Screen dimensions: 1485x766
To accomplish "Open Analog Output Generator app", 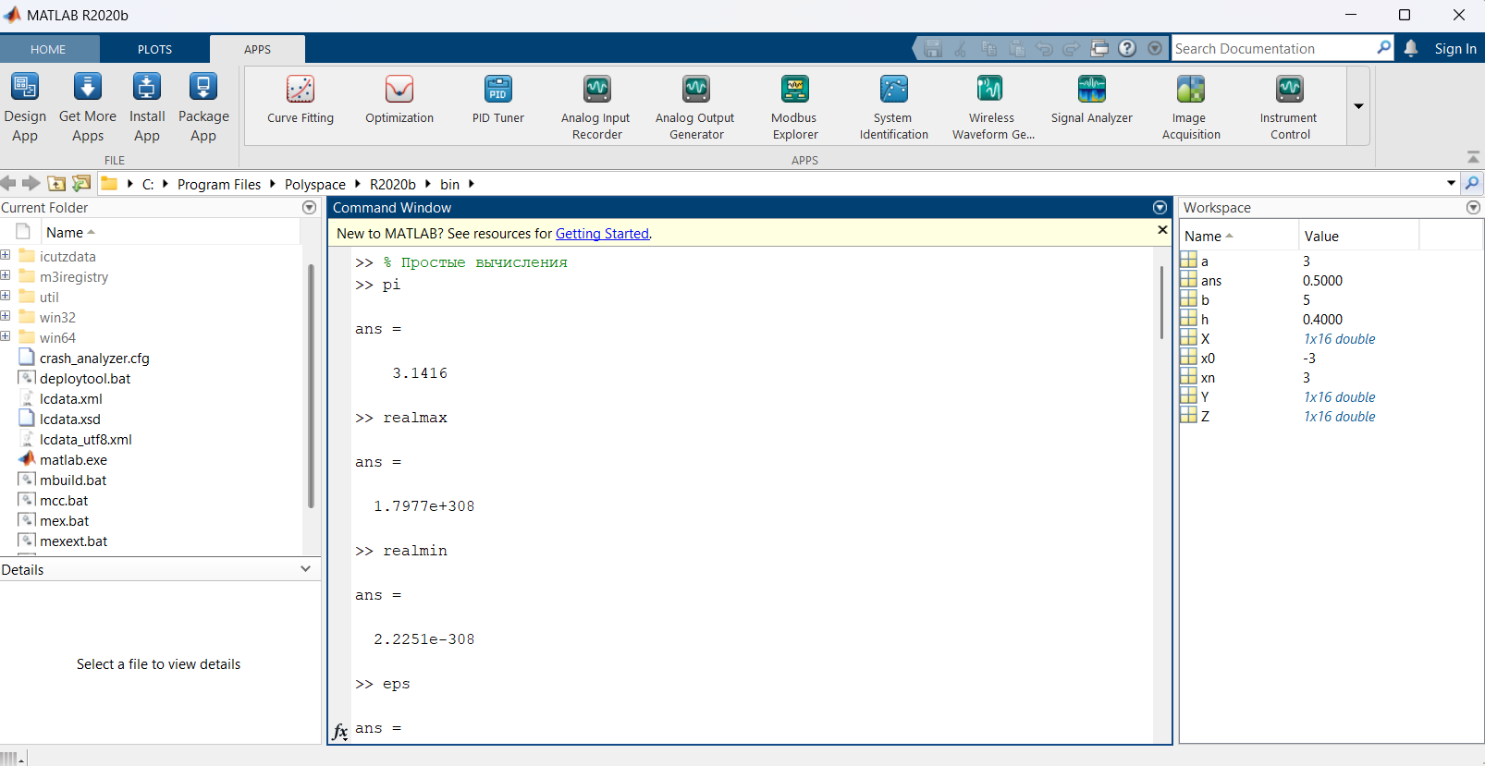I will [x=695, y=107].
